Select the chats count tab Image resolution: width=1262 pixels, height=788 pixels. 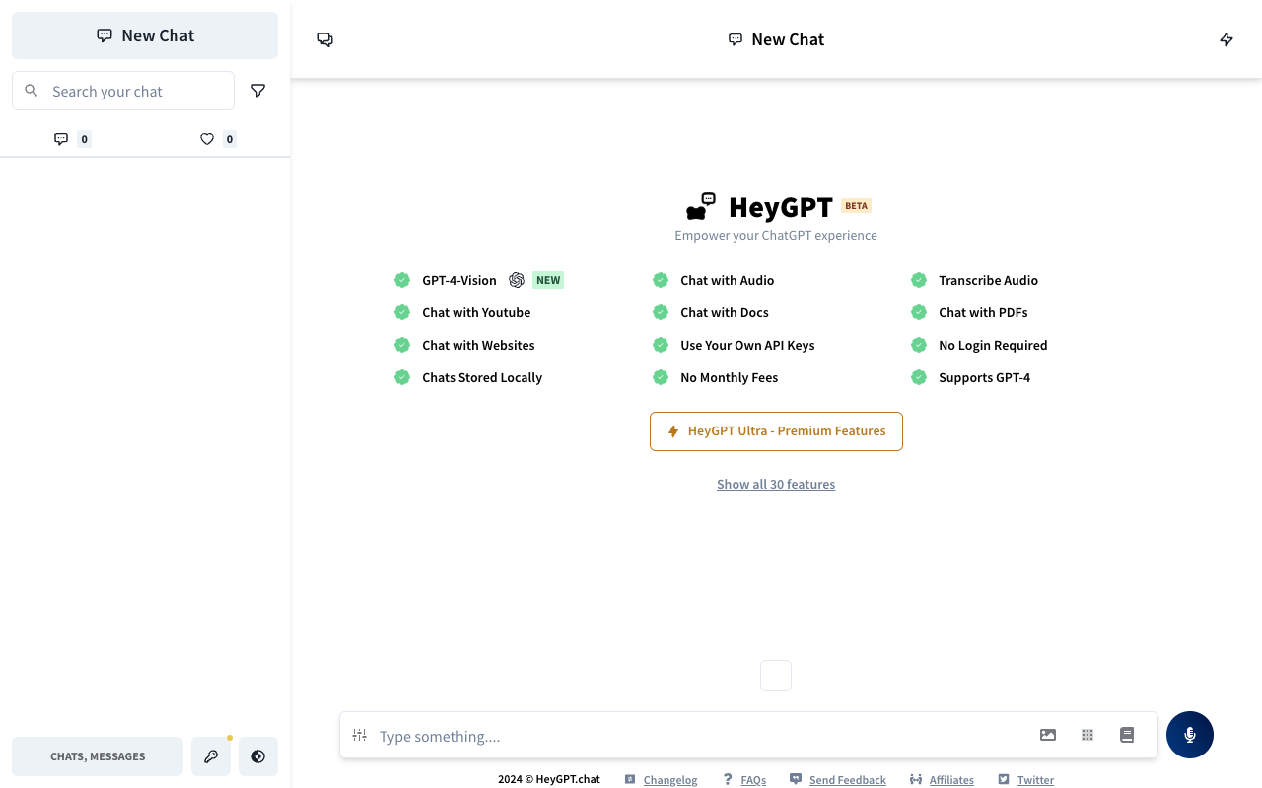[x=72, y=139]
